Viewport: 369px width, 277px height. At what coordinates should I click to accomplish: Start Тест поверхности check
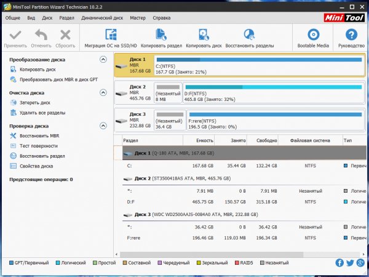pos(39,146)
